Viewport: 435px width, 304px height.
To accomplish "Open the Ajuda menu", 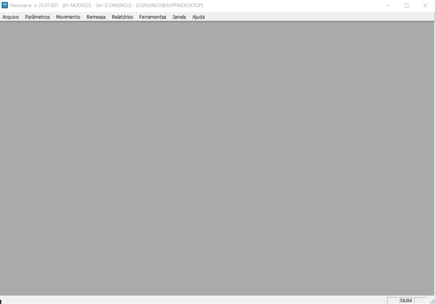I will point(198,17).
